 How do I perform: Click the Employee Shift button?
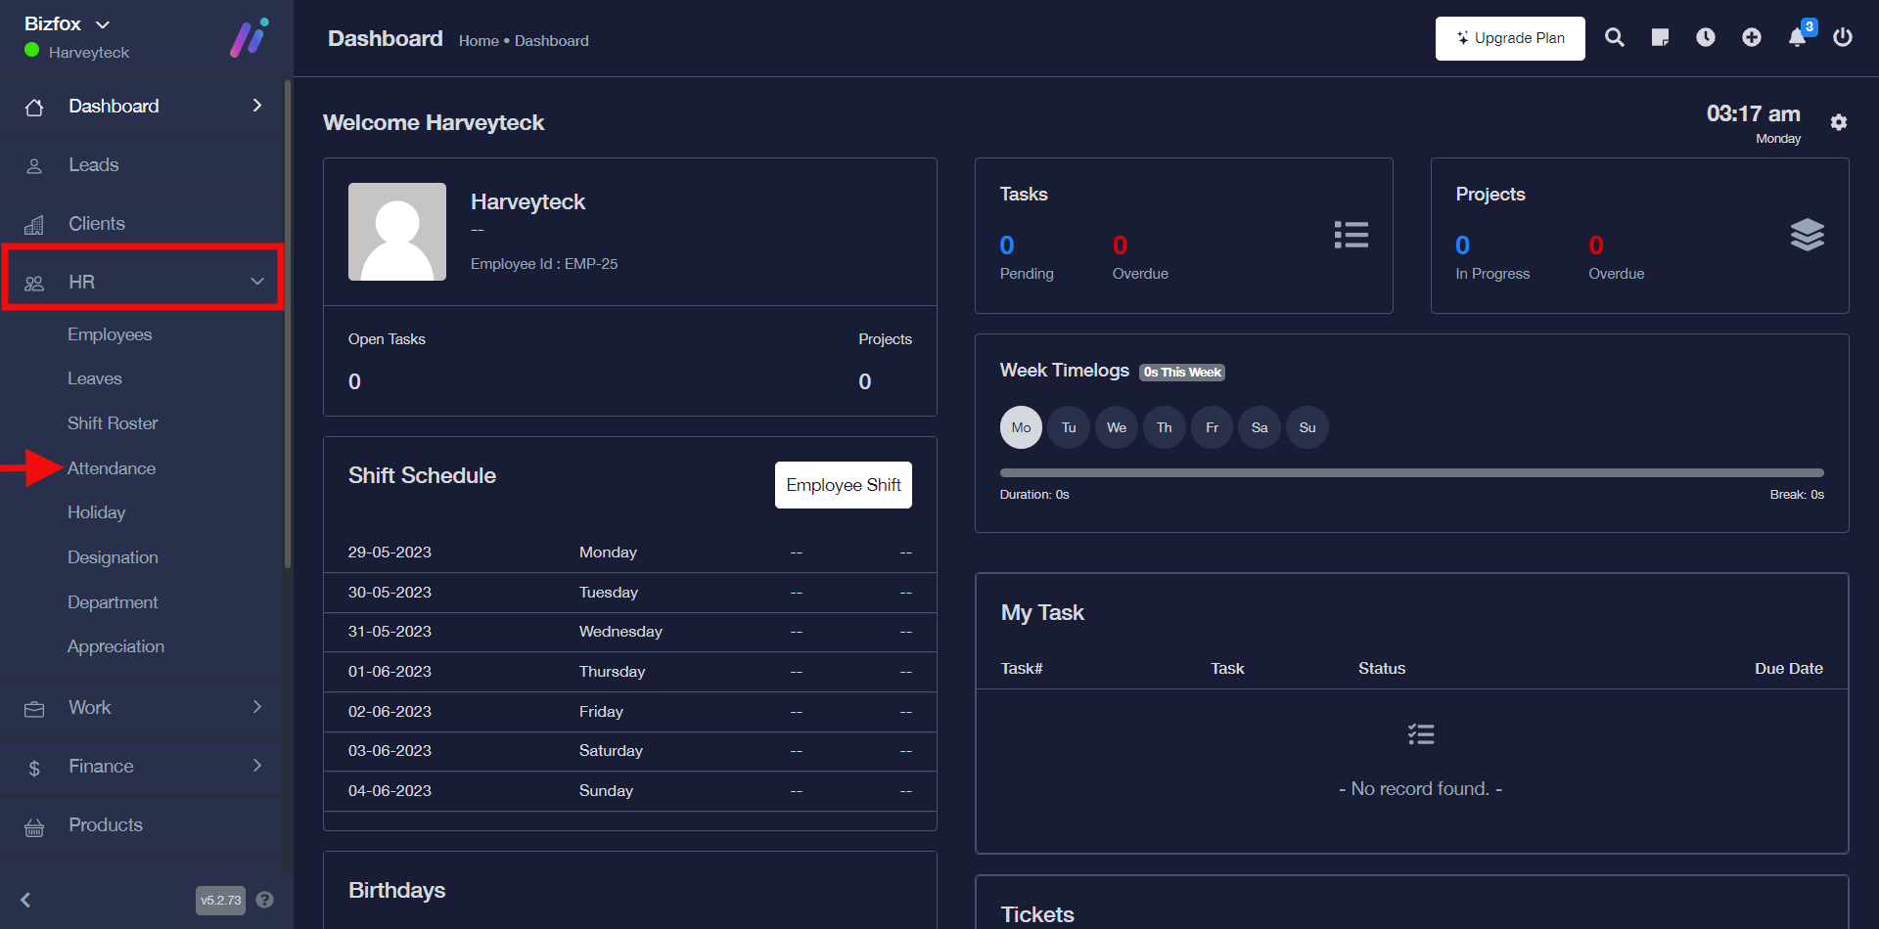click(x=843, y=485)
